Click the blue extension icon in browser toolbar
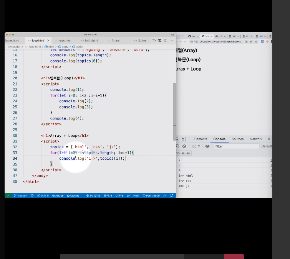The image size is (290, 259). (262, 42)
